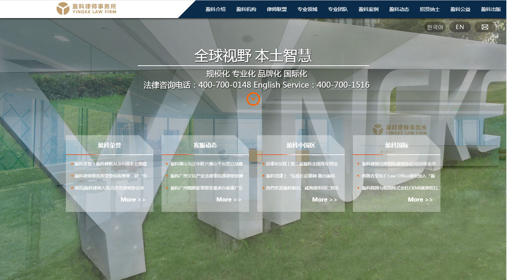The width and height of the screenshot is (507, 280).
Task: Open the 专业团队 navigation item
Action: tap(338, 10)
